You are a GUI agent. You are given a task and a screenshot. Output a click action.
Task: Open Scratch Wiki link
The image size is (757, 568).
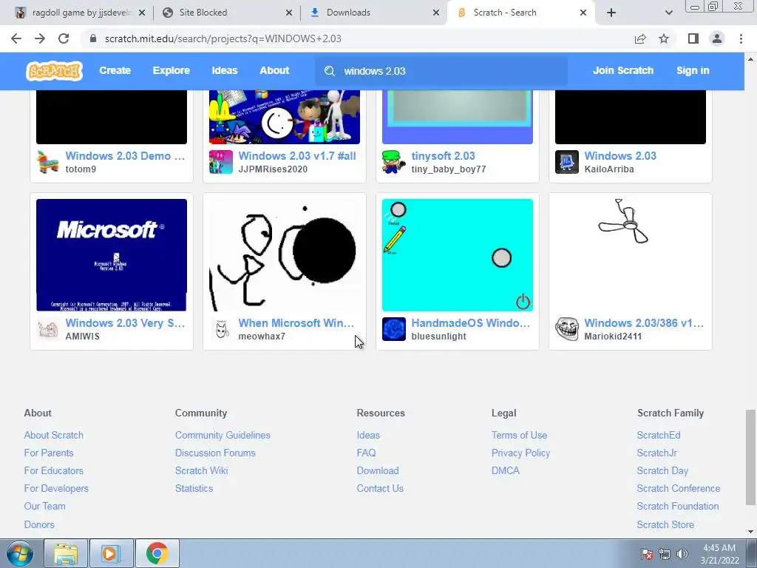pos(201,470)
